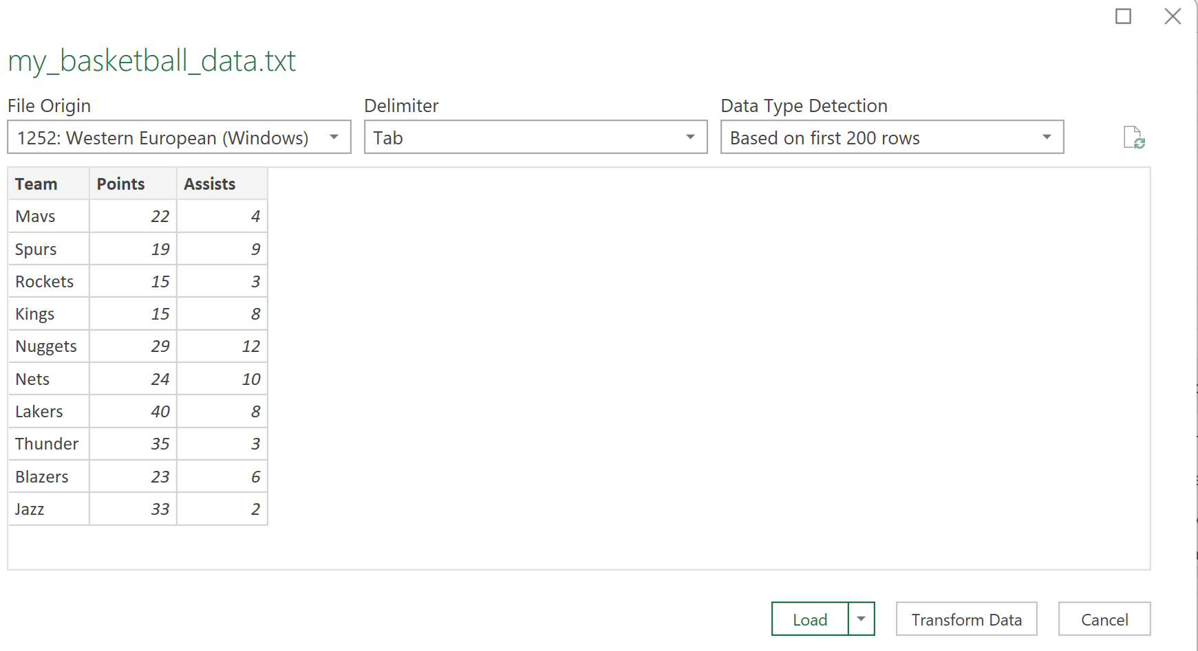Viewport: 1198px width, 651px height.
Task: Click the Thunder team cell
Action: pos(47,444)
